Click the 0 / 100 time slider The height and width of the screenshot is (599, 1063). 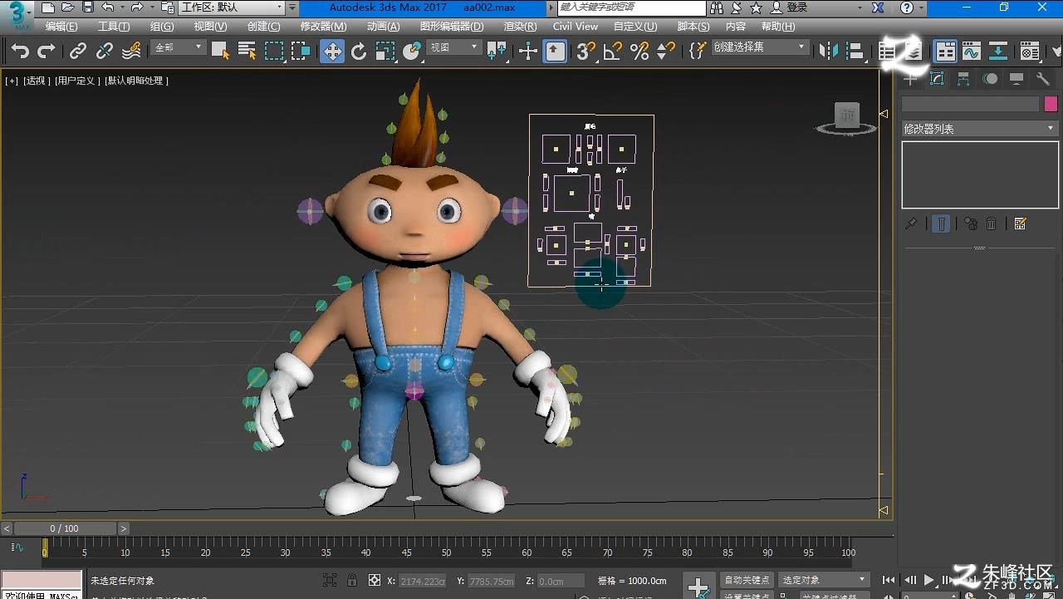coord(65,528)
